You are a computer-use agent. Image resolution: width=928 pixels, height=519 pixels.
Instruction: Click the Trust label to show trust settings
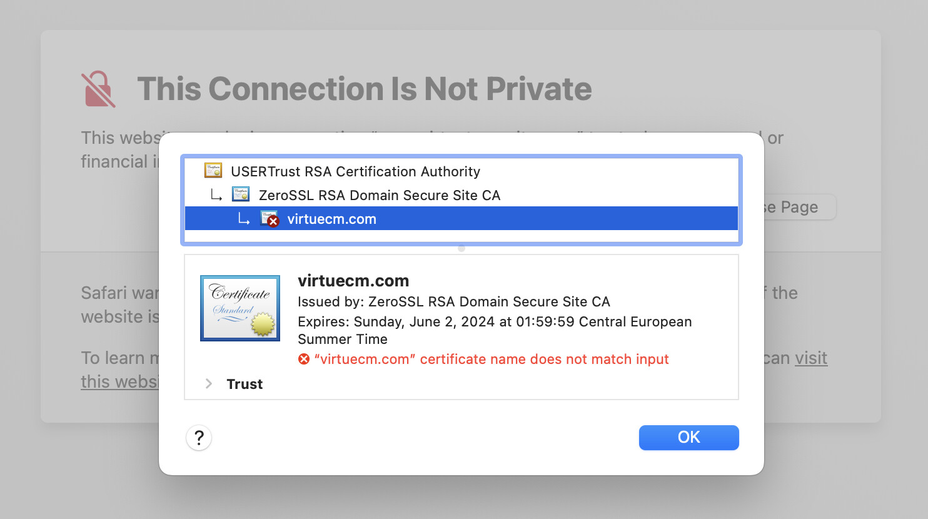[245, 384]
